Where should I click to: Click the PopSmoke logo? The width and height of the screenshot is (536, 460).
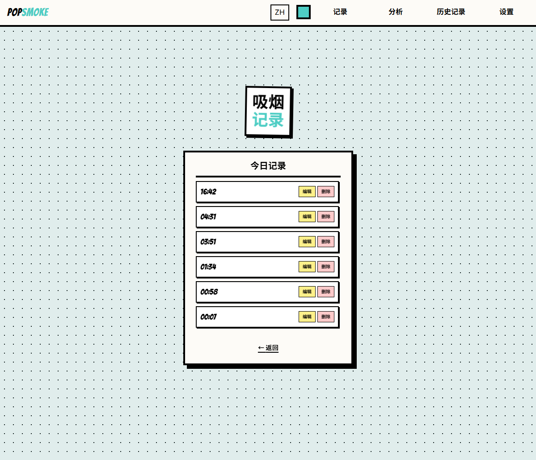[x=28, y=12]
